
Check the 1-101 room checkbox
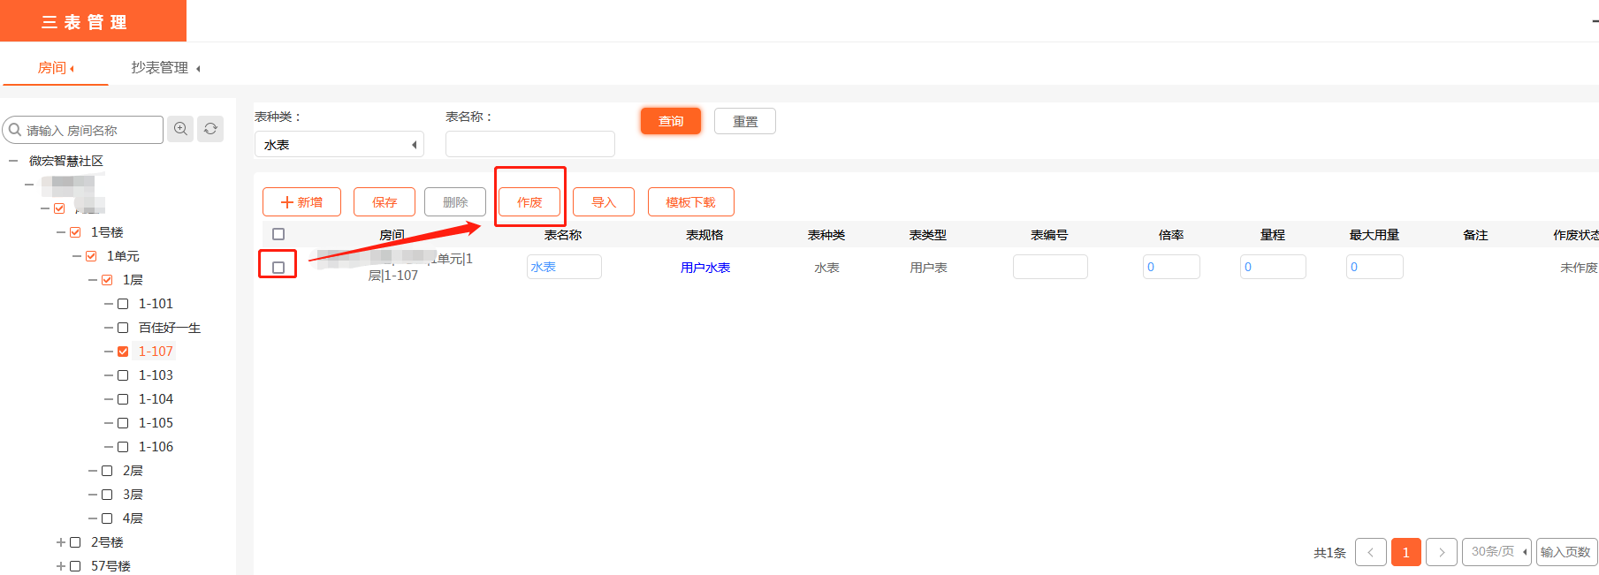point(123,304)
